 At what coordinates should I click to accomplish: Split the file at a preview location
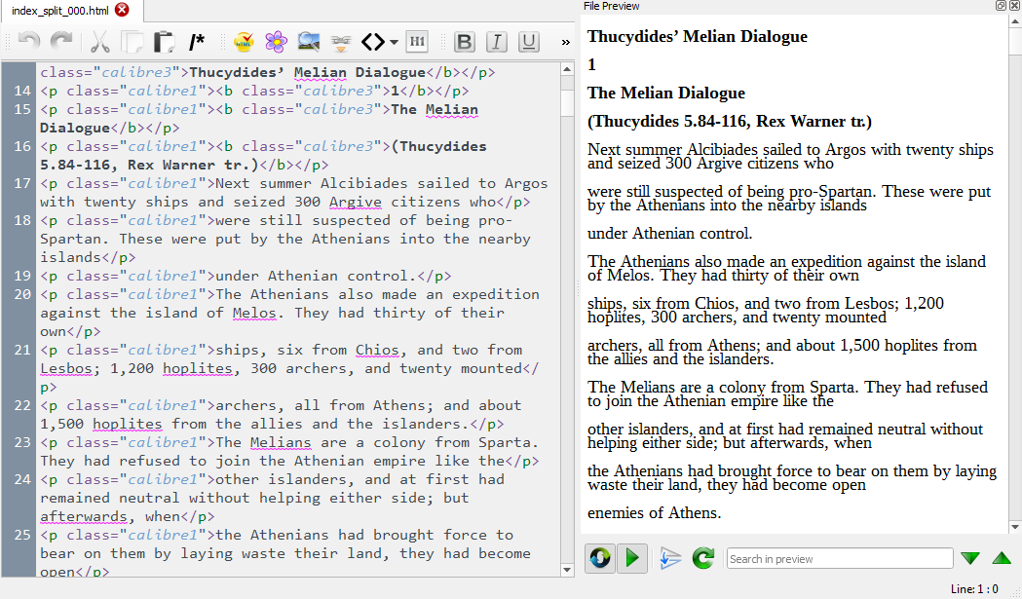click(x=670, y=558)
